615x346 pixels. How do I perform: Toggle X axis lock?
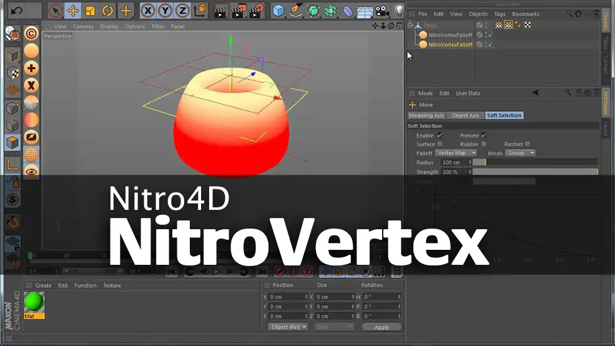(x=148, y=11)
